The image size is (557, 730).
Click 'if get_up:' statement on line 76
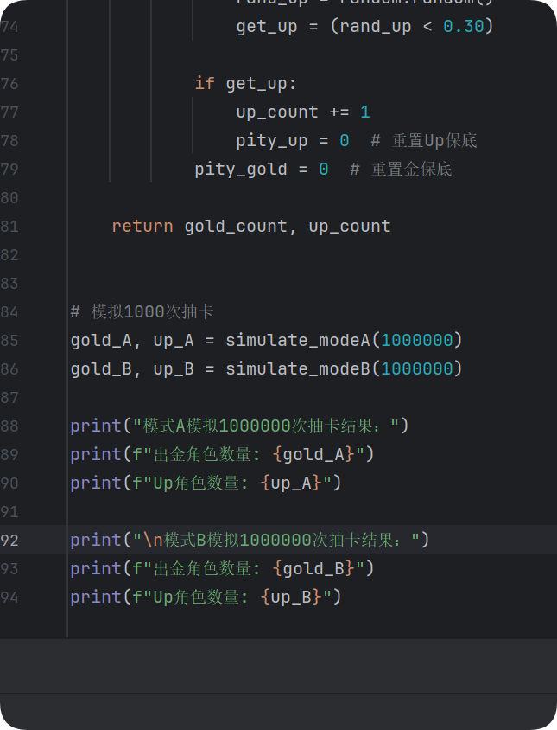click(x=245, y=84)
